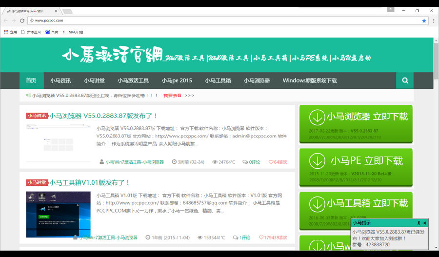Screen dimensions: 439x257
Task: Open article 小马浏览器 V55.0.2883.87版发布了
Action: pyautogui.click(x=103, y=116)
